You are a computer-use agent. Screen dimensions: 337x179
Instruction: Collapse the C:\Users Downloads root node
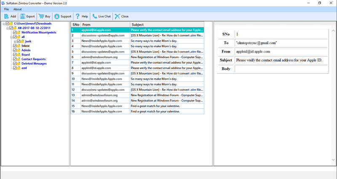[x=3, y=24]
